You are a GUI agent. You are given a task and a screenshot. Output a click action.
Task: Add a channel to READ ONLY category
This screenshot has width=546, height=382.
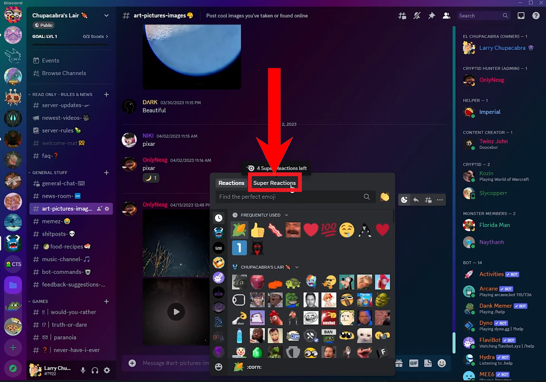point(107,94)
